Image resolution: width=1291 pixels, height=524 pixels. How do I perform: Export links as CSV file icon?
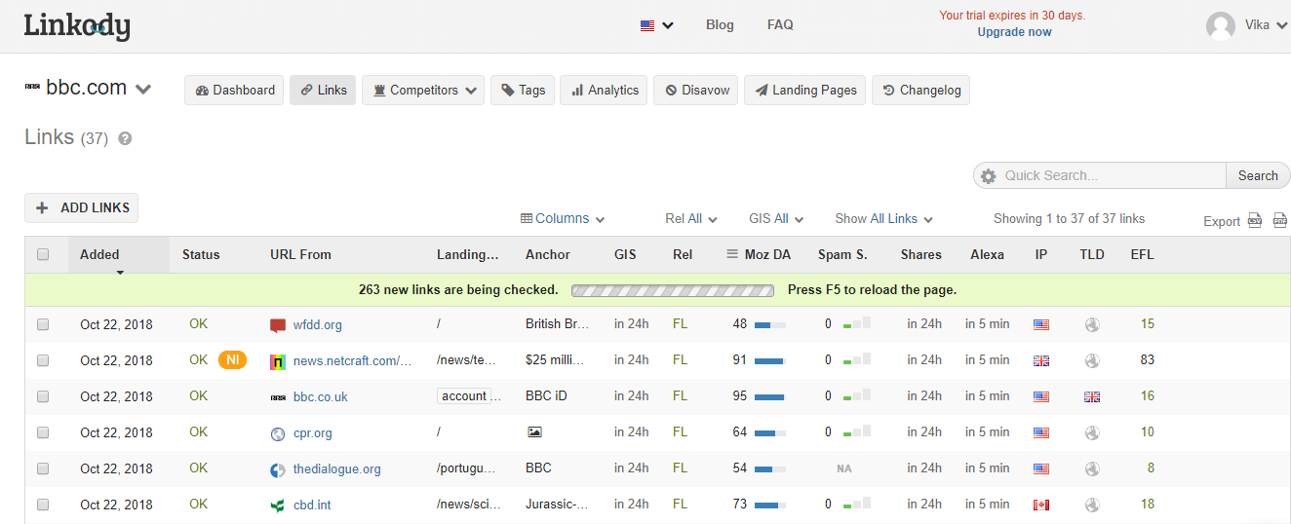[x=1256, y=220]
